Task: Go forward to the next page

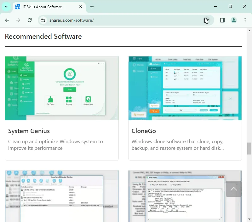Action: tap(18, 20)
